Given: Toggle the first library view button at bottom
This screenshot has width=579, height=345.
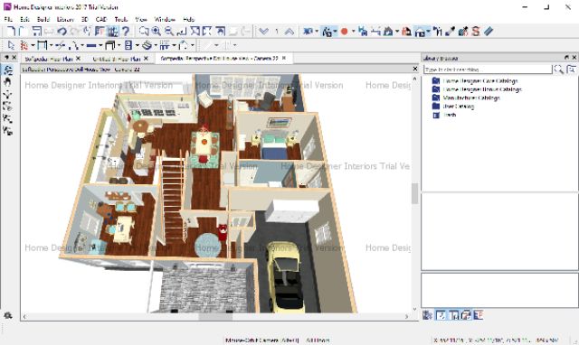Looking at the screenshot, I should tap(427, 315).
